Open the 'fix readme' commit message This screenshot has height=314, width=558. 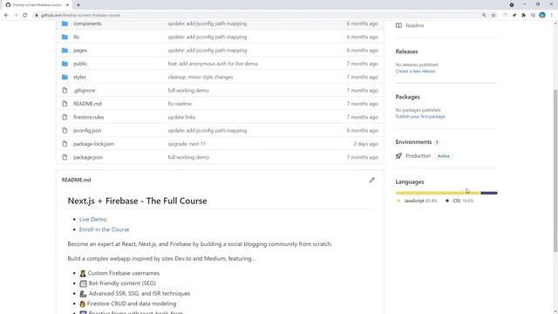pyautogui.click(x=180, y=104)
